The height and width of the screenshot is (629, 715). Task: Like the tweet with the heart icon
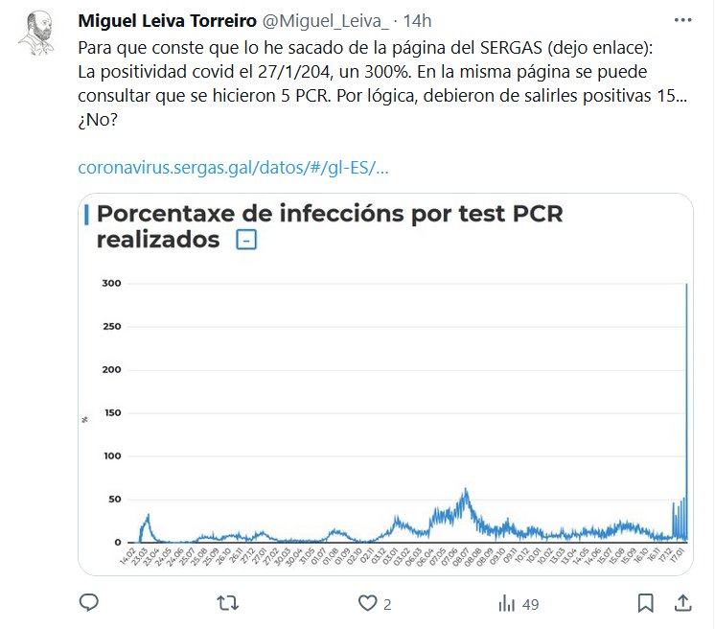pos(367,603)
